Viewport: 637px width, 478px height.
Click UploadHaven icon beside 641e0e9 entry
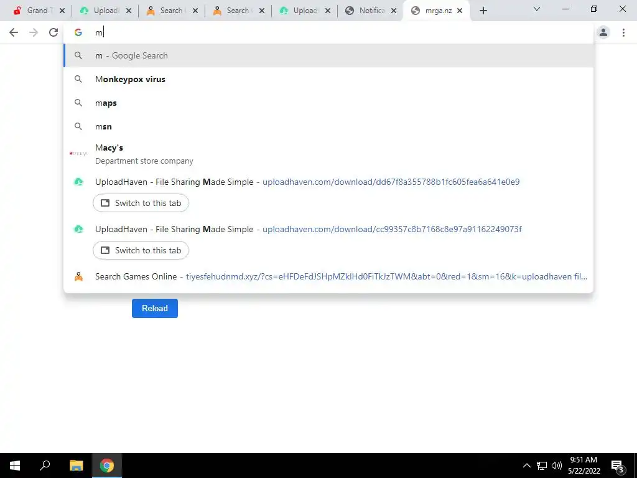pos(78,182)
